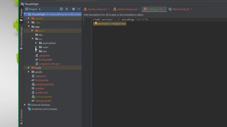227x127 pixels.
Task: Expand External Libraries node
Action: [x=25, y=105]
